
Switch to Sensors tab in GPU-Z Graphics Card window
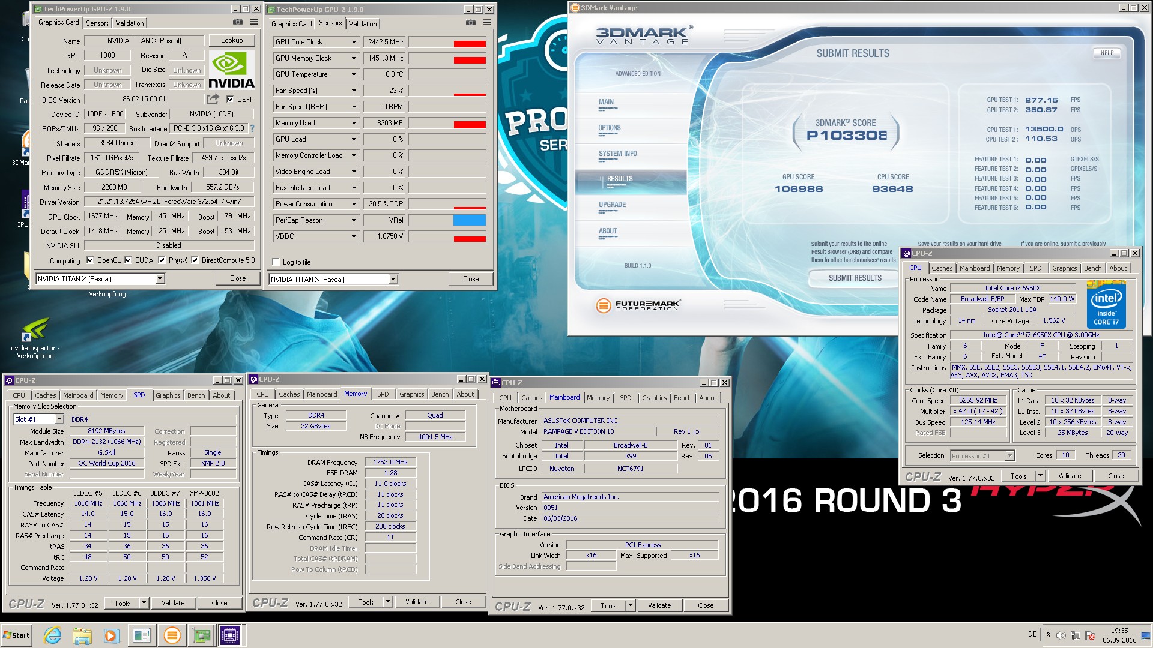pos(97,23)
